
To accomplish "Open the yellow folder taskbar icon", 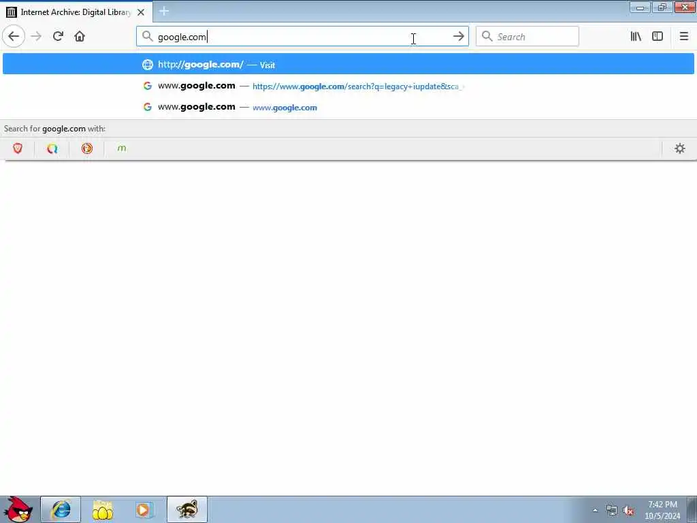I will [x=102, y=509].
